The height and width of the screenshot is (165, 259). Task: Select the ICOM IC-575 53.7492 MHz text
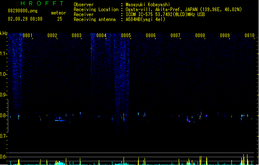(165, 14)
